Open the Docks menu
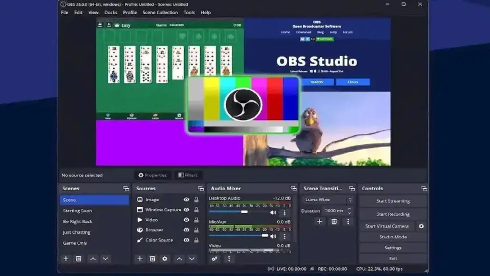This screenshot has height=276, width=490. click(111, 12)
